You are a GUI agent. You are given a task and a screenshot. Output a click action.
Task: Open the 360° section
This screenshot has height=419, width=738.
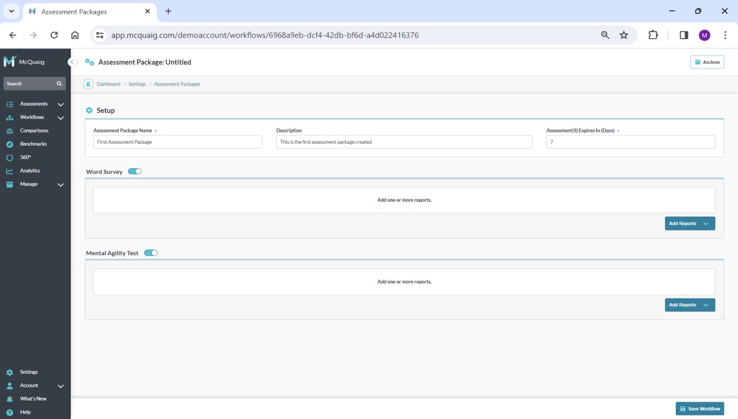click(25, 158)
